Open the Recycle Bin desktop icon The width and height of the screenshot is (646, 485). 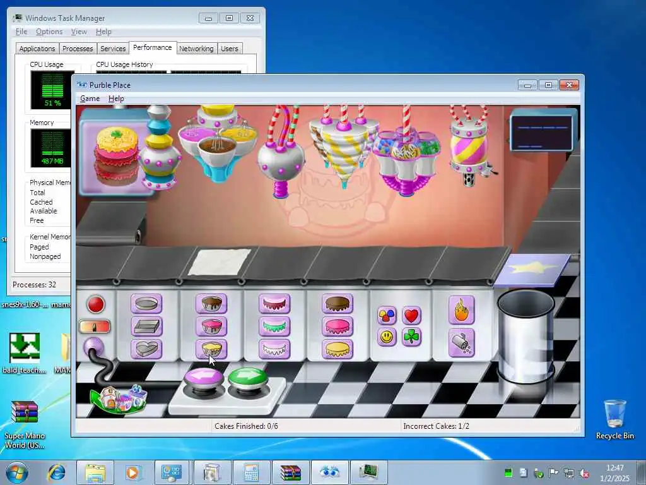(614, 419)
